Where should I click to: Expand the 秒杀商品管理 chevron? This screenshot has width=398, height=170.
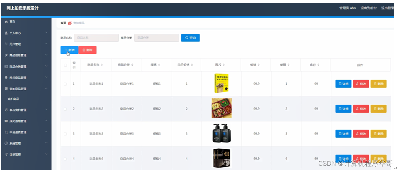click(46, 77)
